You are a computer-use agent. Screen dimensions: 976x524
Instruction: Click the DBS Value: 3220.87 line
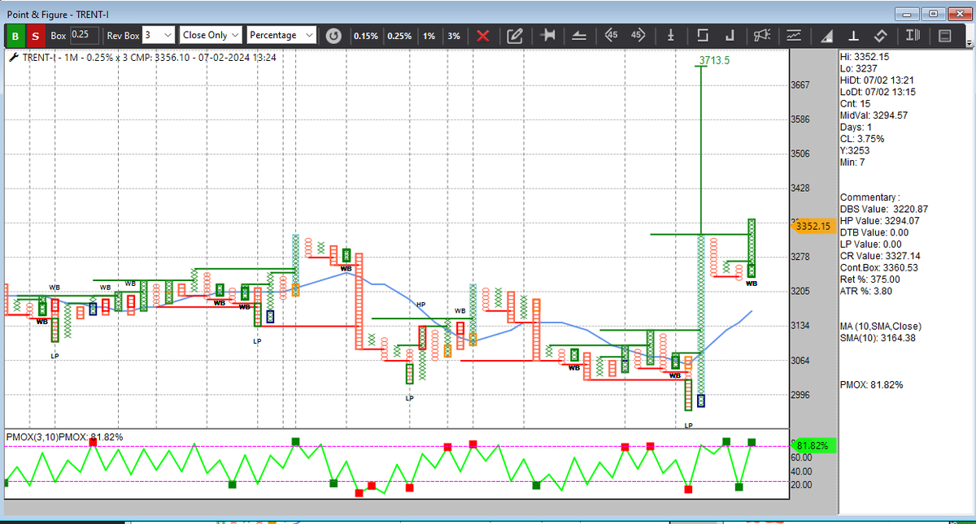click(884, 209)
